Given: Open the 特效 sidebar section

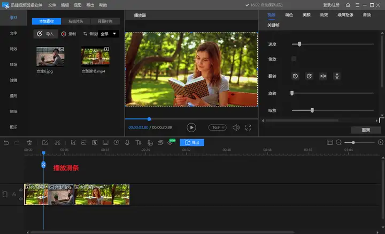Looking at the screenshot, I should click(13, 49).
